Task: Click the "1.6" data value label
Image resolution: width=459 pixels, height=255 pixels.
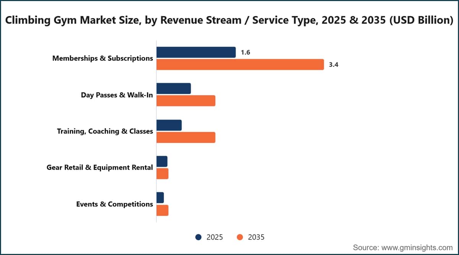Action: tap(246, 52)
